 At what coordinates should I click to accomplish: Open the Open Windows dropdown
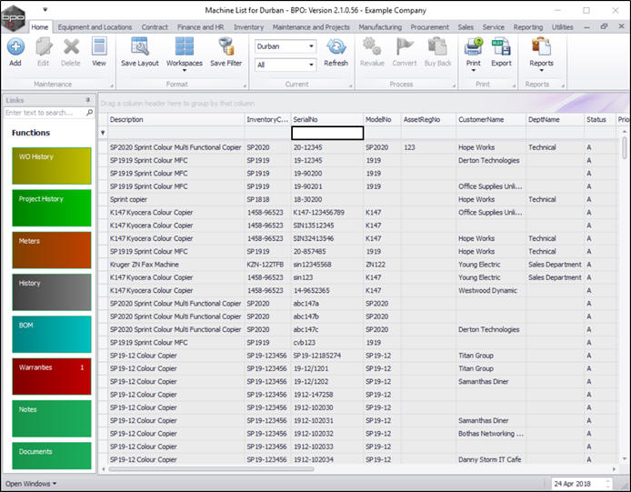click(x=31, y=484)
